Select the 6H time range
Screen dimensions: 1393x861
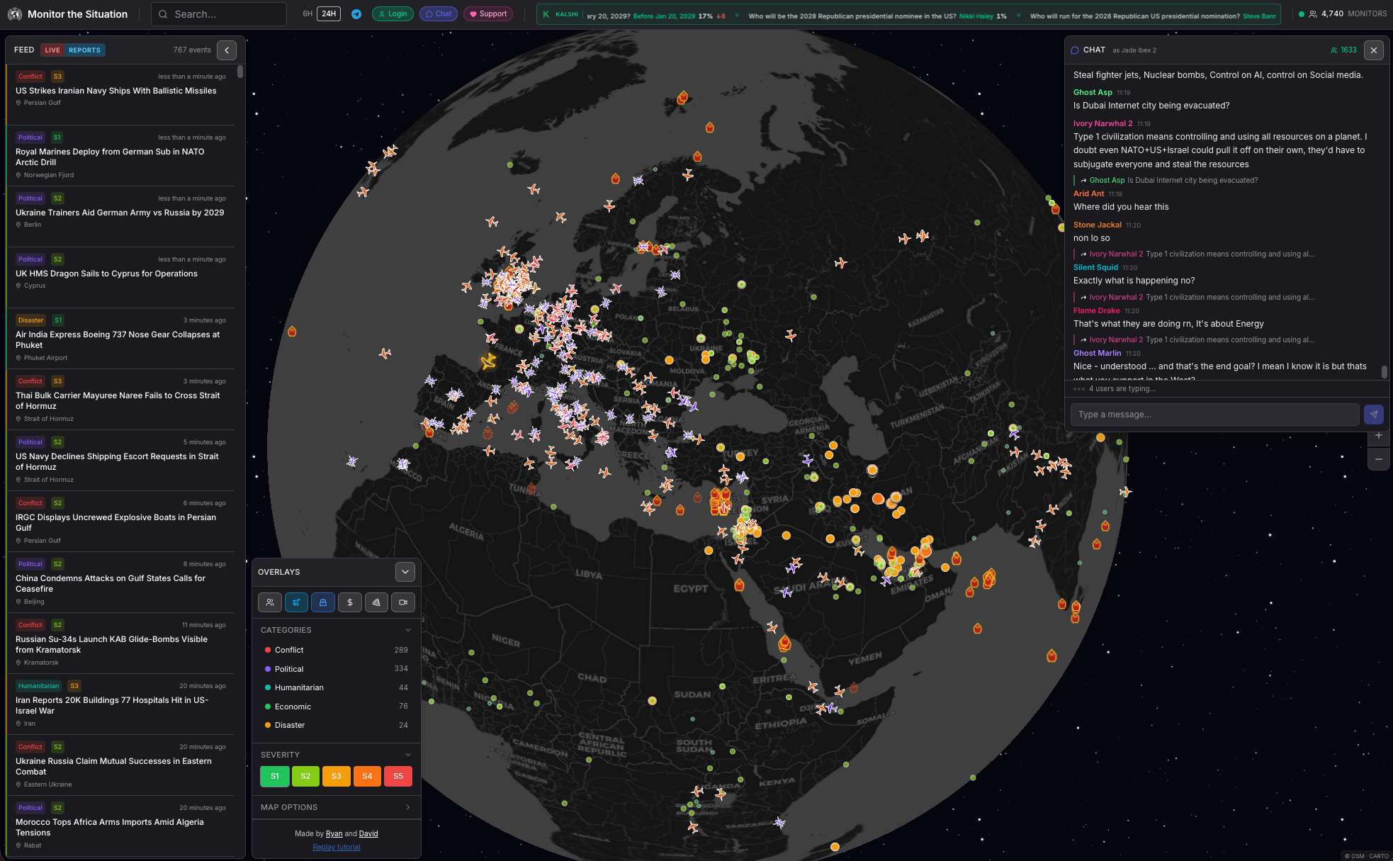click(308, 14)
